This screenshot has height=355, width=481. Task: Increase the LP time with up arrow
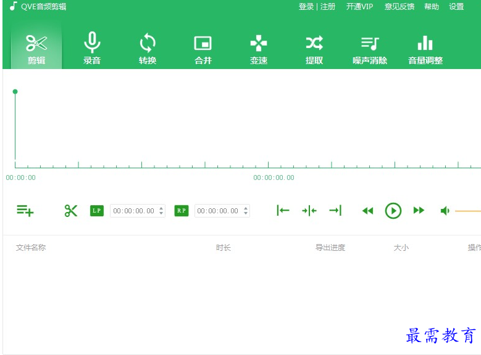pyautogui.click(x=161, y=208)
